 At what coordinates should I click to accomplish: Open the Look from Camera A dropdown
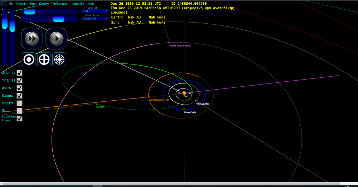(x=95, y=19)
